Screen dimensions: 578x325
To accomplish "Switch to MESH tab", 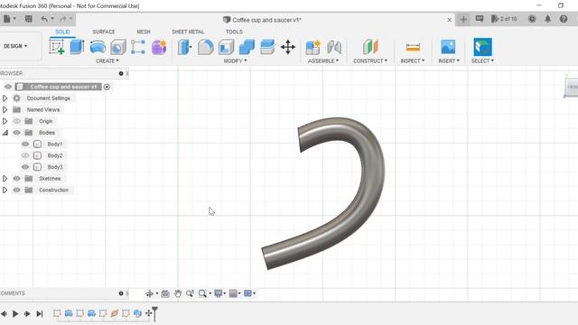I will (x=144, y=32).
